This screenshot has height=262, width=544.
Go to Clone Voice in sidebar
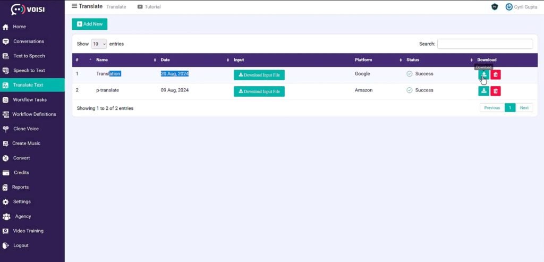point(25,129)
